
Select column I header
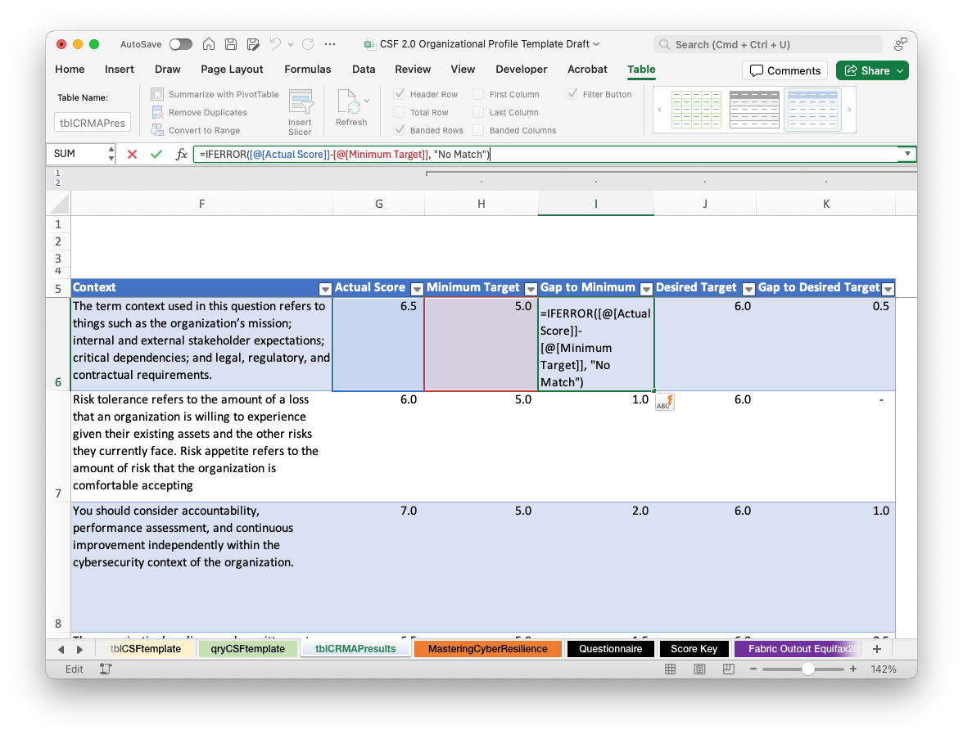(x=596, y=204)
